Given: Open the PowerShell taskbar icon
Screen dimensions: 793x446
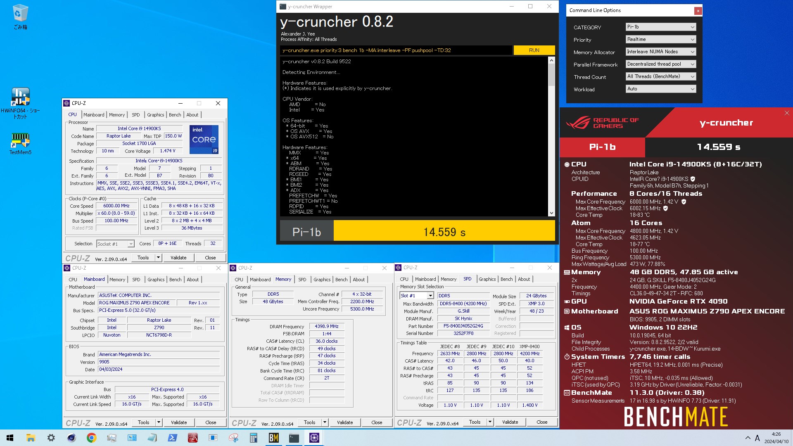Looking at the screenshot, I should click(172, 438).
